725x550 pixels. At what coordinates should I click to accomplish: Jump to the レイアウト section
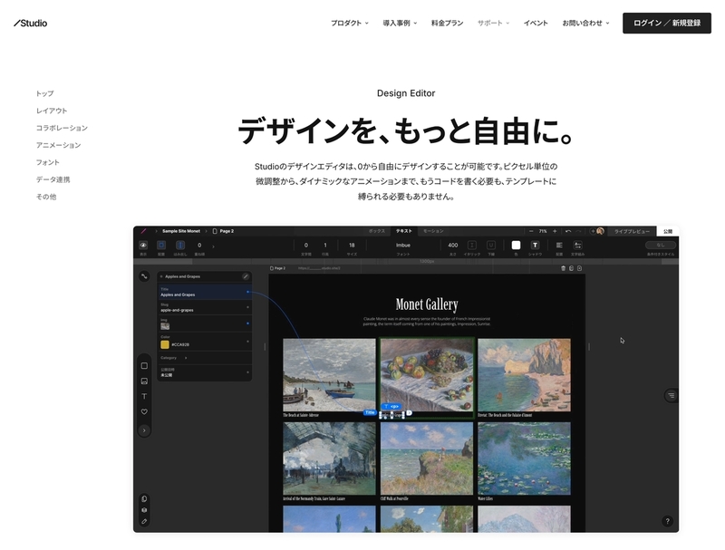(x=52, y=111)
